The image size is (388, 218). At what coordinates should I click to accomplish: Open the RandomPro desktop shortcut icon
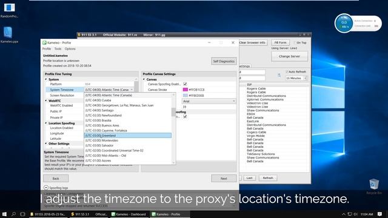(x=9, y=8)
